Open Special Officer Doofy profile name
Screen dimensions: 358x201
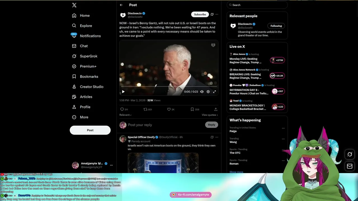coord(141,137)
